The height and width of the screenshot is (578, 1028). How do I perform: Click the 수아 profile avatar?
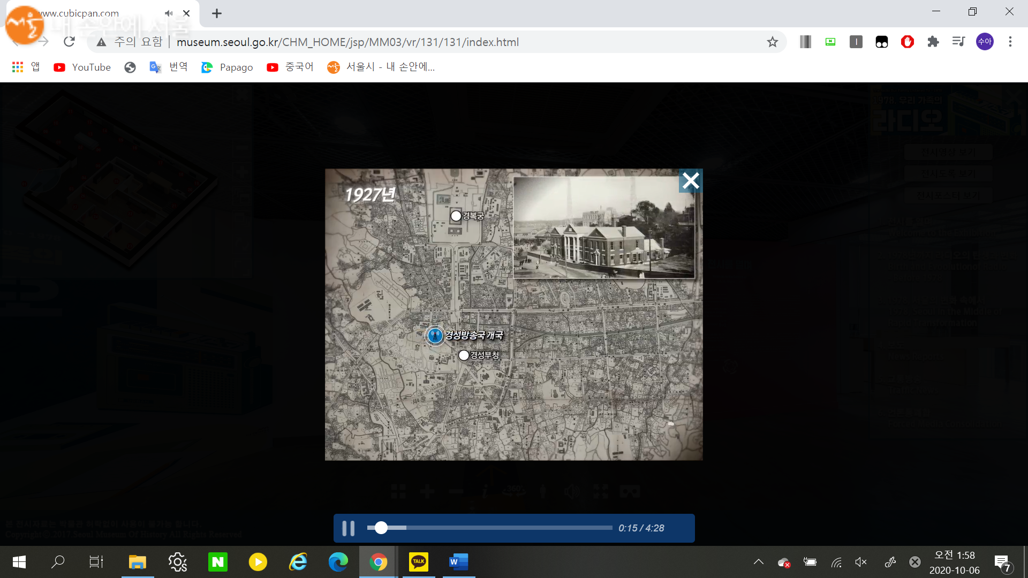coord(984,42)
